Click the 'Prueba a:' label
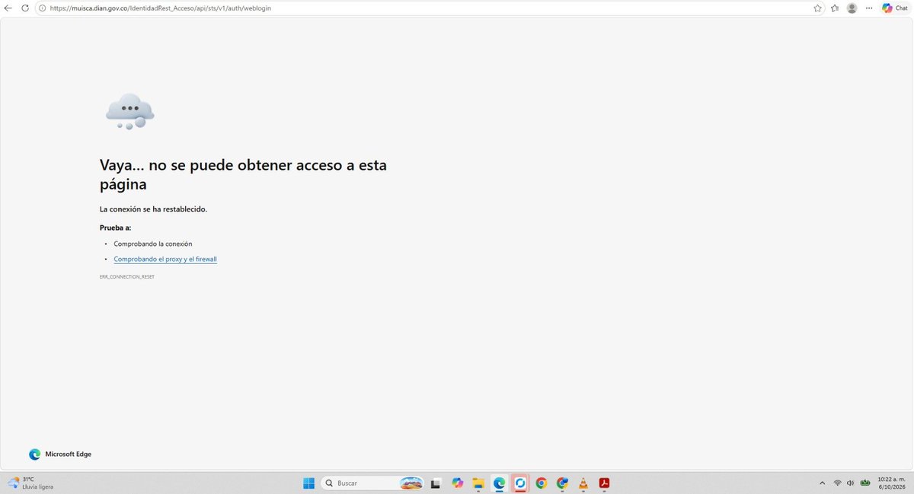The width and height of the screenshot is (914, 494). pyautogui.click(x=115, y=228)
